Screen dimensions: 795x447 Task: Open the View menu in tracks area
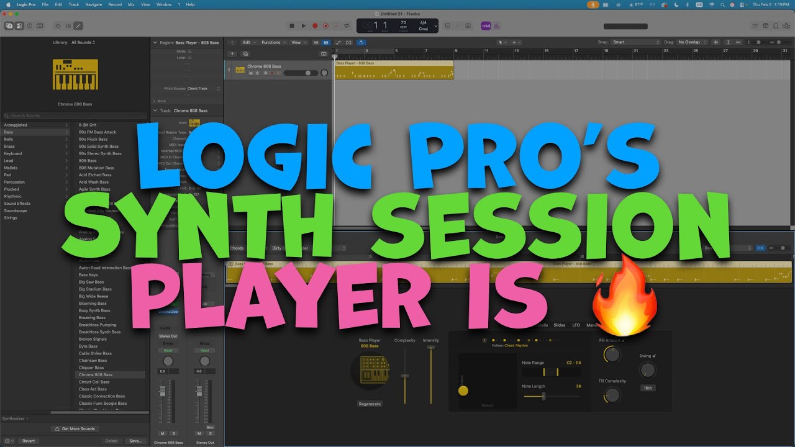298,42
